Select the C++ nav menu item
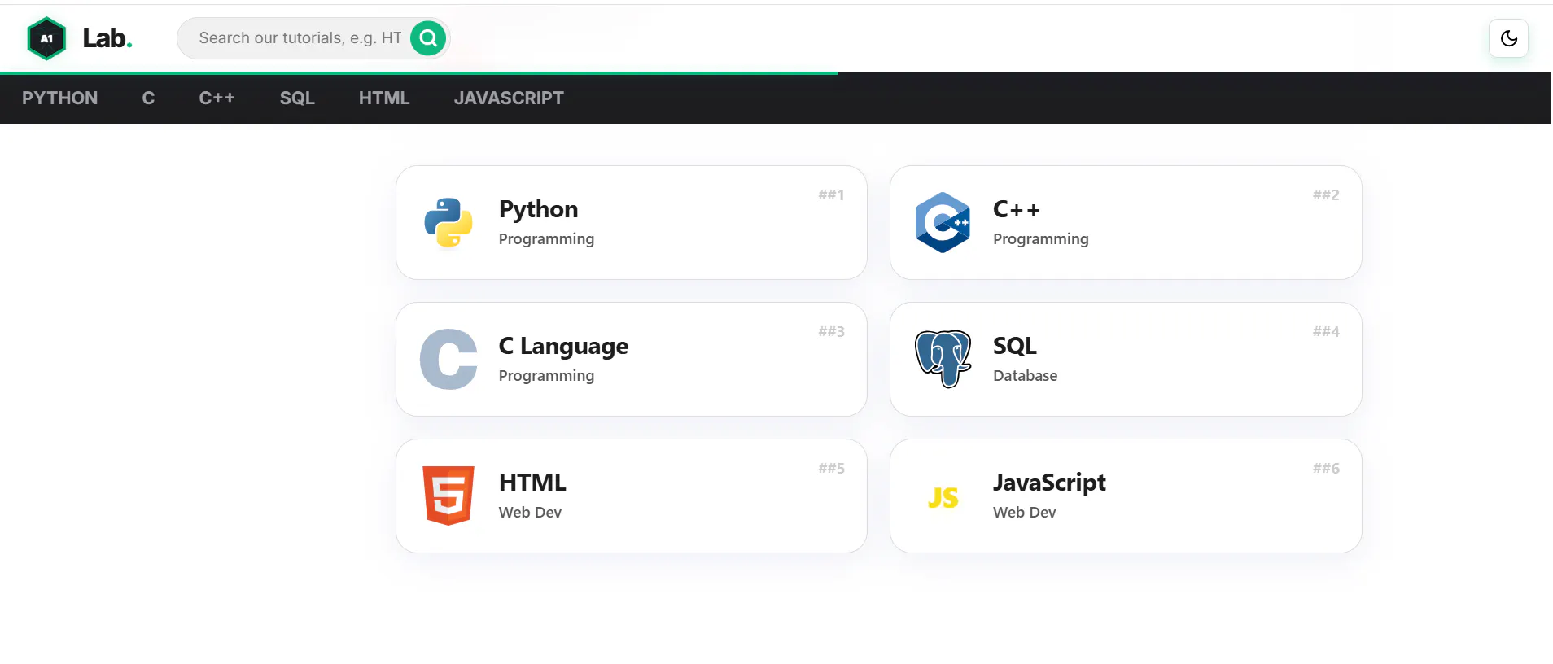 coord(217,98)
